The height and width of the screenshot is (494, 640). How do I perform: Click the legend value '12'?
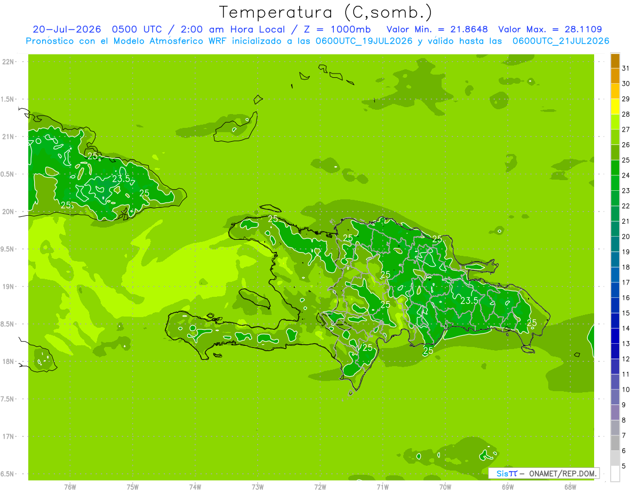(626, 359)
